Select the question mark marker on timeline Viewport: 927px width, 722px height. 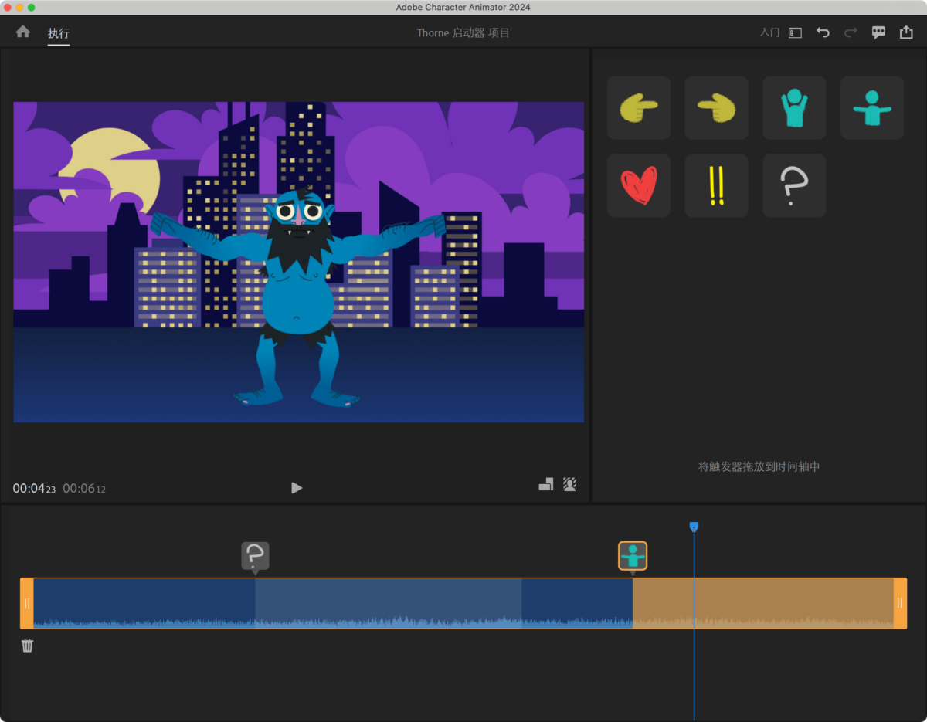255,555
